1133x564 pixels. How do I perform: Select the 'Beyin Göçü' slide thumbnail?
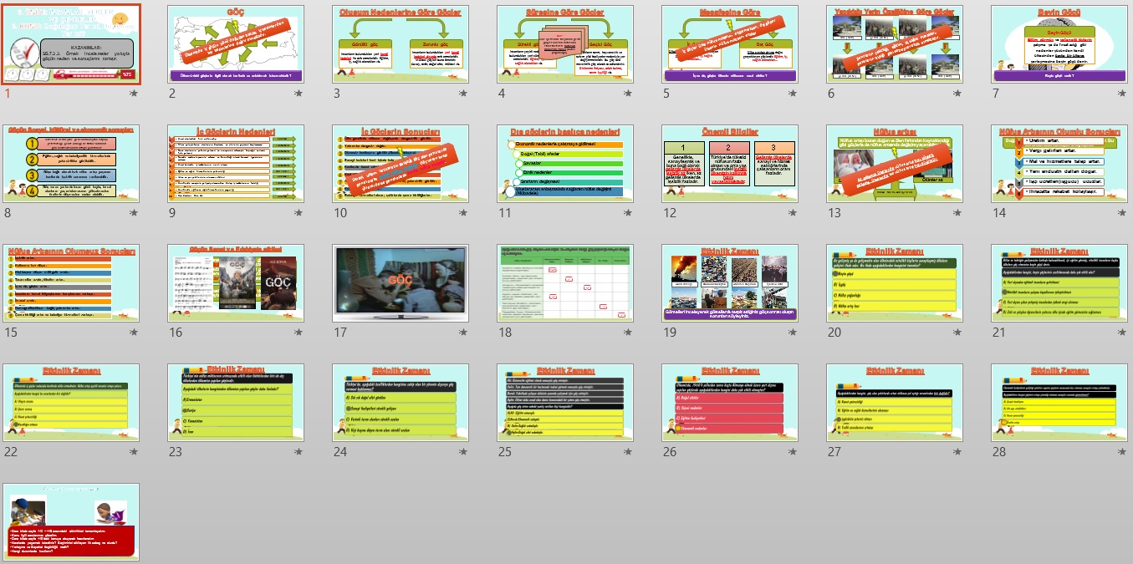(x=1059, y=43)
